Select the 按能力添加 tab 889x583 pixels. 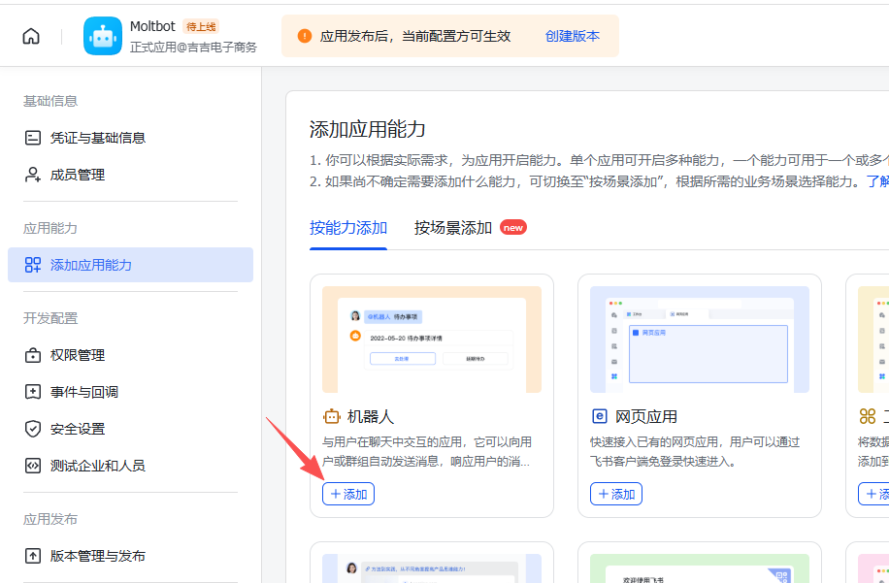(348, 228)
